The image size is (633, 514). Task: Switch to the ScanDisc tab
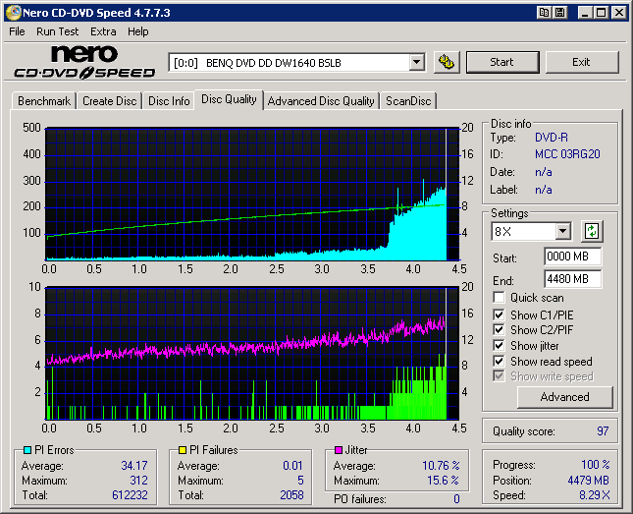point(408,100)
